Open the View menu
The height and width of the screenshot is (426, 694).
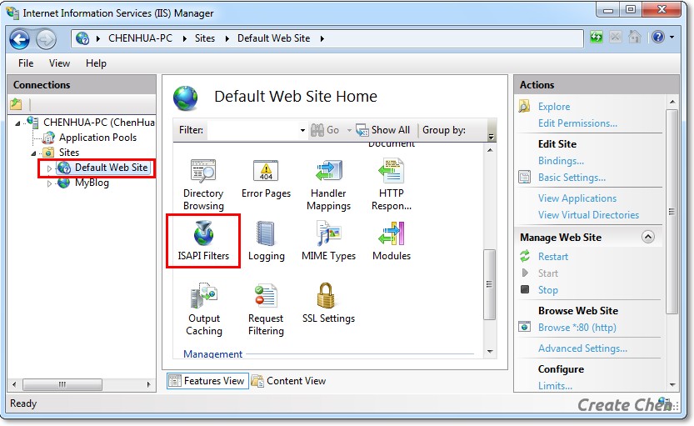[59, 63]
